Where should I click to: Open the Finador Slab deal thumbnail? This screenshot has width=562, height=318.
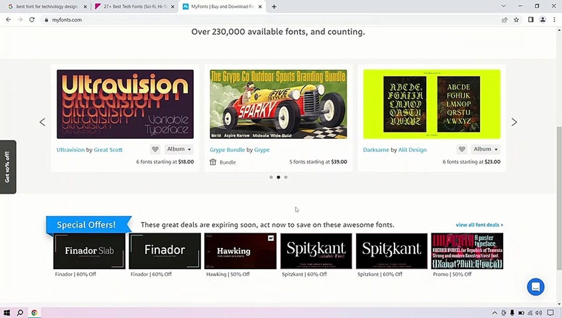click(89, 251)
